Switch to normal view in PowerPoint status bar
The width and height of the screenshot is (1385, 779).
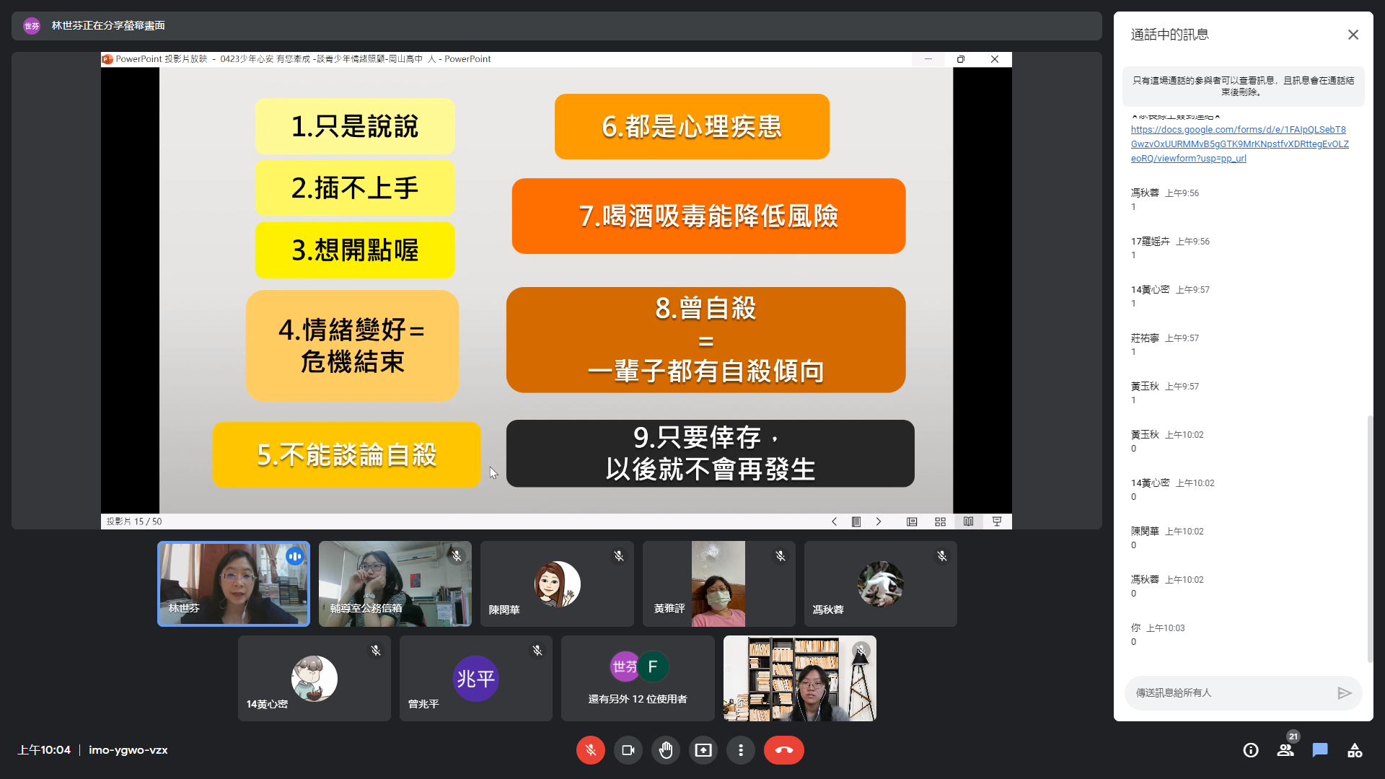912,521
